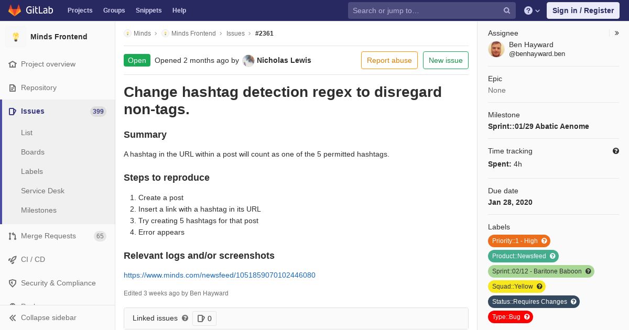The width and height of the screenshot is (629, 330).
Task: Click Ben Hayward assignee avatar
Action: [x=496, y=49]
